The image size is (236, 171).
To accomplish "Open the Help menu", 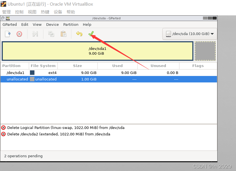I will click(x=87, y=25).
